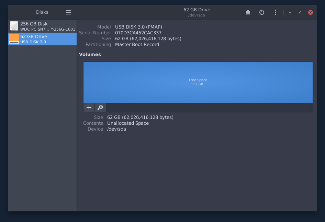Power off the 62 GB drive
This screenshot has width=325, height=222.
pyautogui.click(x=262, y=12)
